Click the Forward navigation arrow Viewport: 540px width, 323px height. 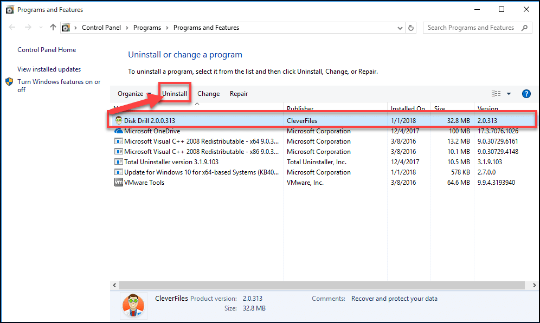[28, 27]
